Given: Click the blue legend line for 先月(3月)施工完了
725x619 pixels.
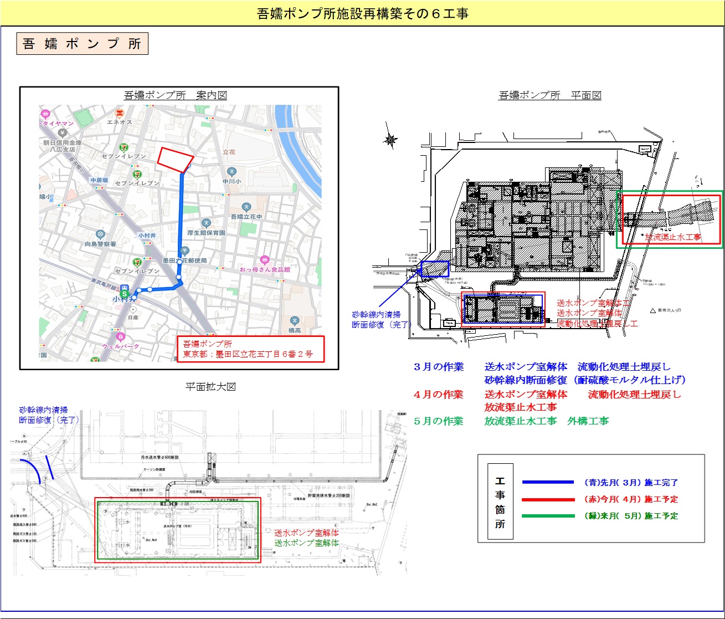Looking at the screenshot, I should click(548, 483).
